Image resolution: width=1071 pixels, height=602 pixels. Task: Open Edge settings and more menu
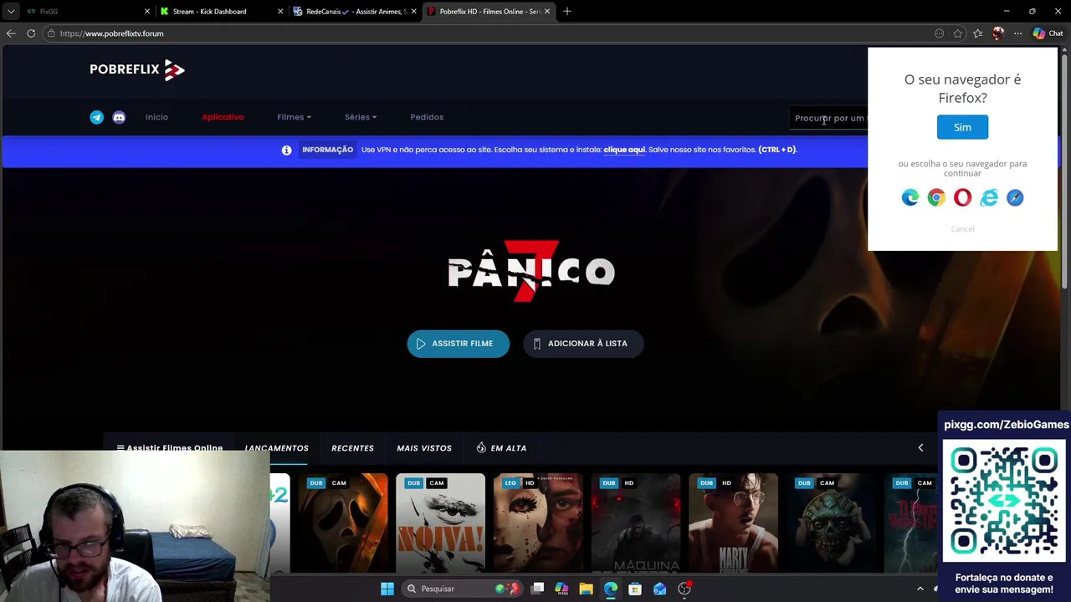[x=1017, y=33]
